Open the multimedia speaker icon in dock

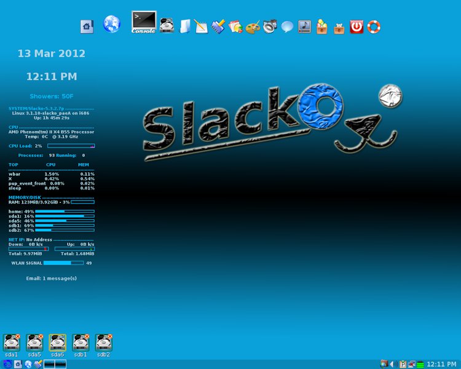click(x=270, y=26)
